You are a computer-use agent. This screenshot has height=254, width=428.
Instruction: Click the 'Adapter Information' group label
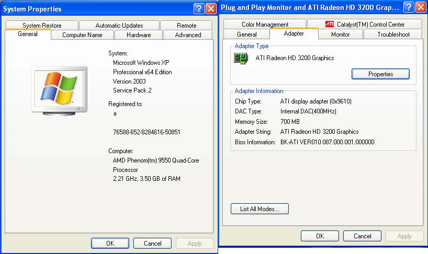pyautogui.click(x=259, y=91)
